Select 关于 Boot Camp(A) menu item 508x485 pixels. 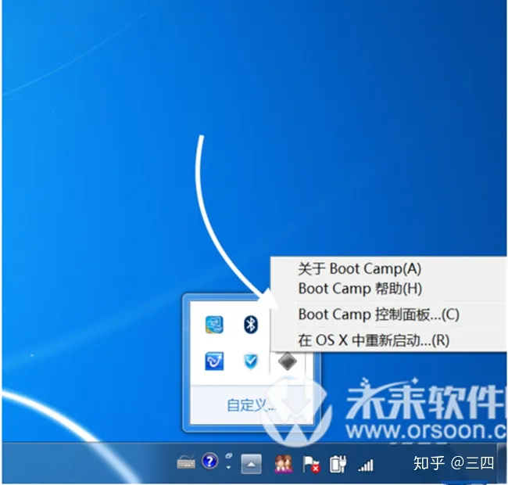360,269
